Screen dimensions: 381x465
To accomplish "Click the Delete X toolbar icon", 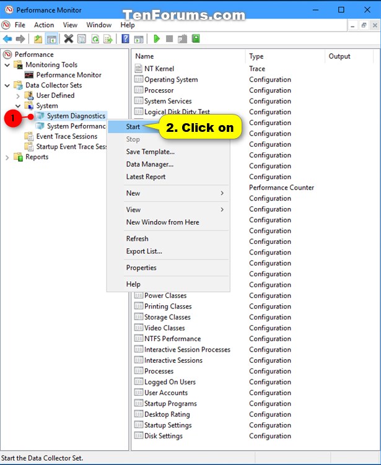I will click(69, 39).
